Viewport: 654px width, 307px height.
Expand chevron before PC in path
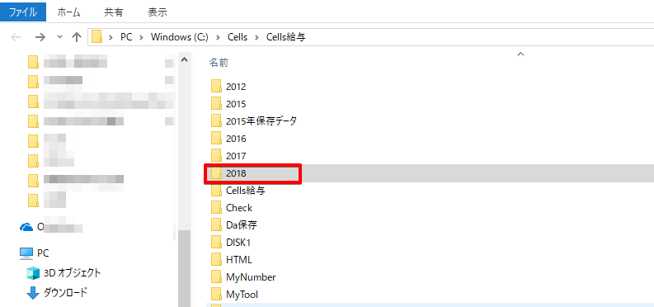[x=111, y=37]
